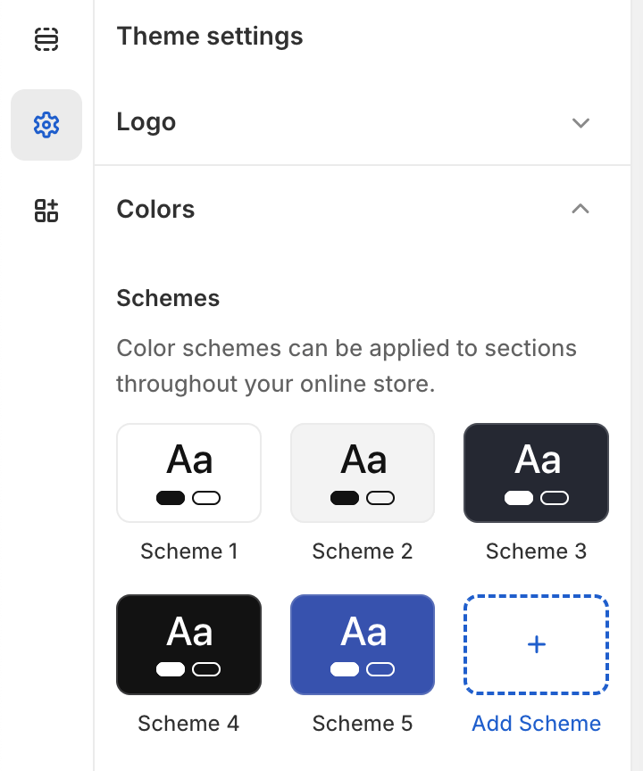Click the Logo section chevron arrow
Viewport: 643px width, 771px height.
[x=580, y=123]
